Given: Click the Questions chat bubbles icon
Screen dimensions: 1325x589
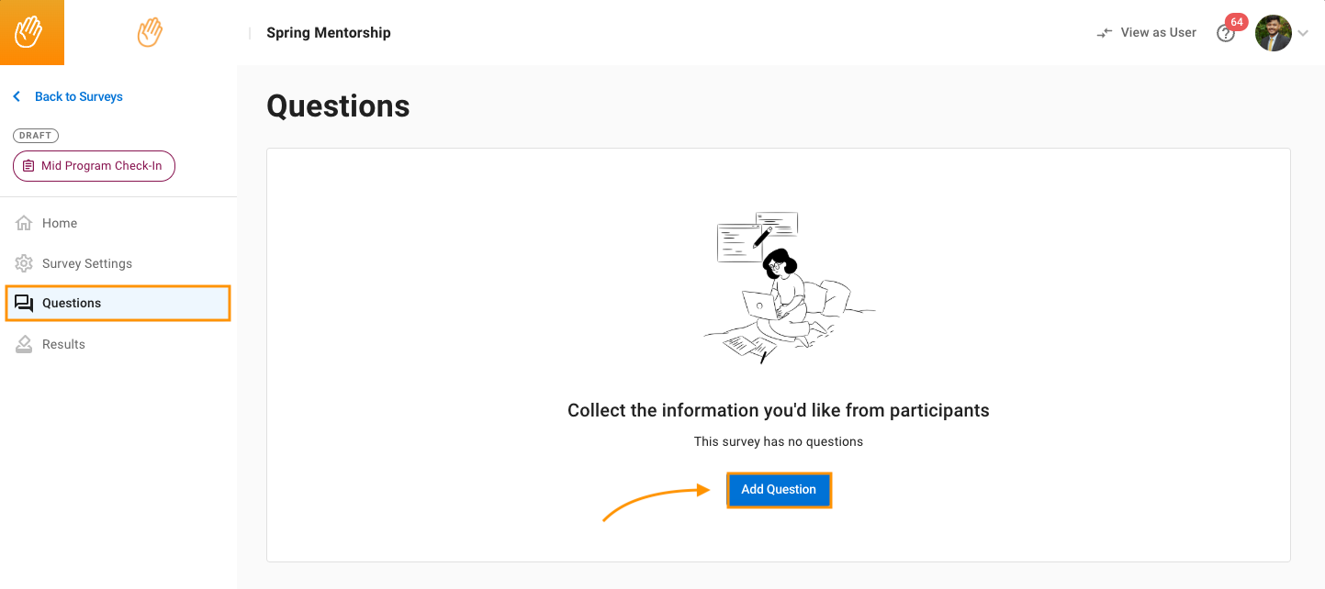Looking at the screenshot, I should pyautogui.click(x=24, y=304).
